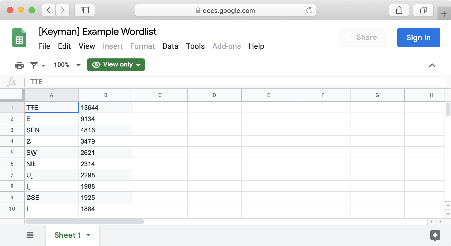
Task: Select column F header
Action: click(x=323, y=95)
